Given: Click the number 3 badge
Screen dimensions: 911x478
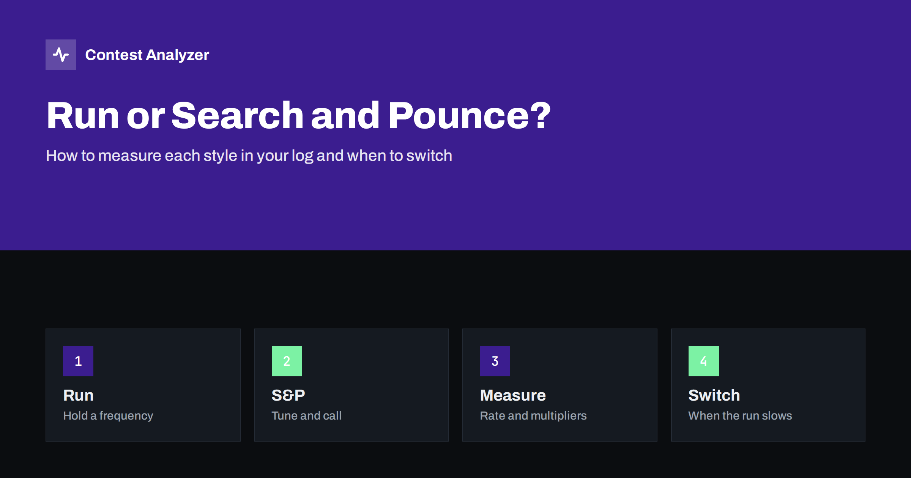Looking at the screenshot, I should click(x=495, y=361).
